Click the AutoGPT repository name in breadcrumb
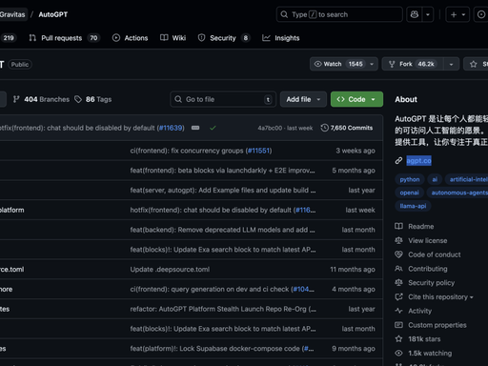 (53, 14)
